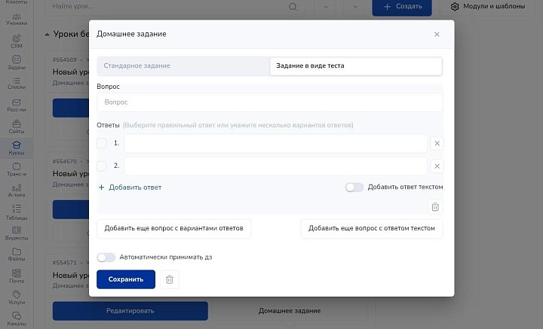Select the Задание в виде теста tab
Screen dimensions: 543x329
point(355,66)
